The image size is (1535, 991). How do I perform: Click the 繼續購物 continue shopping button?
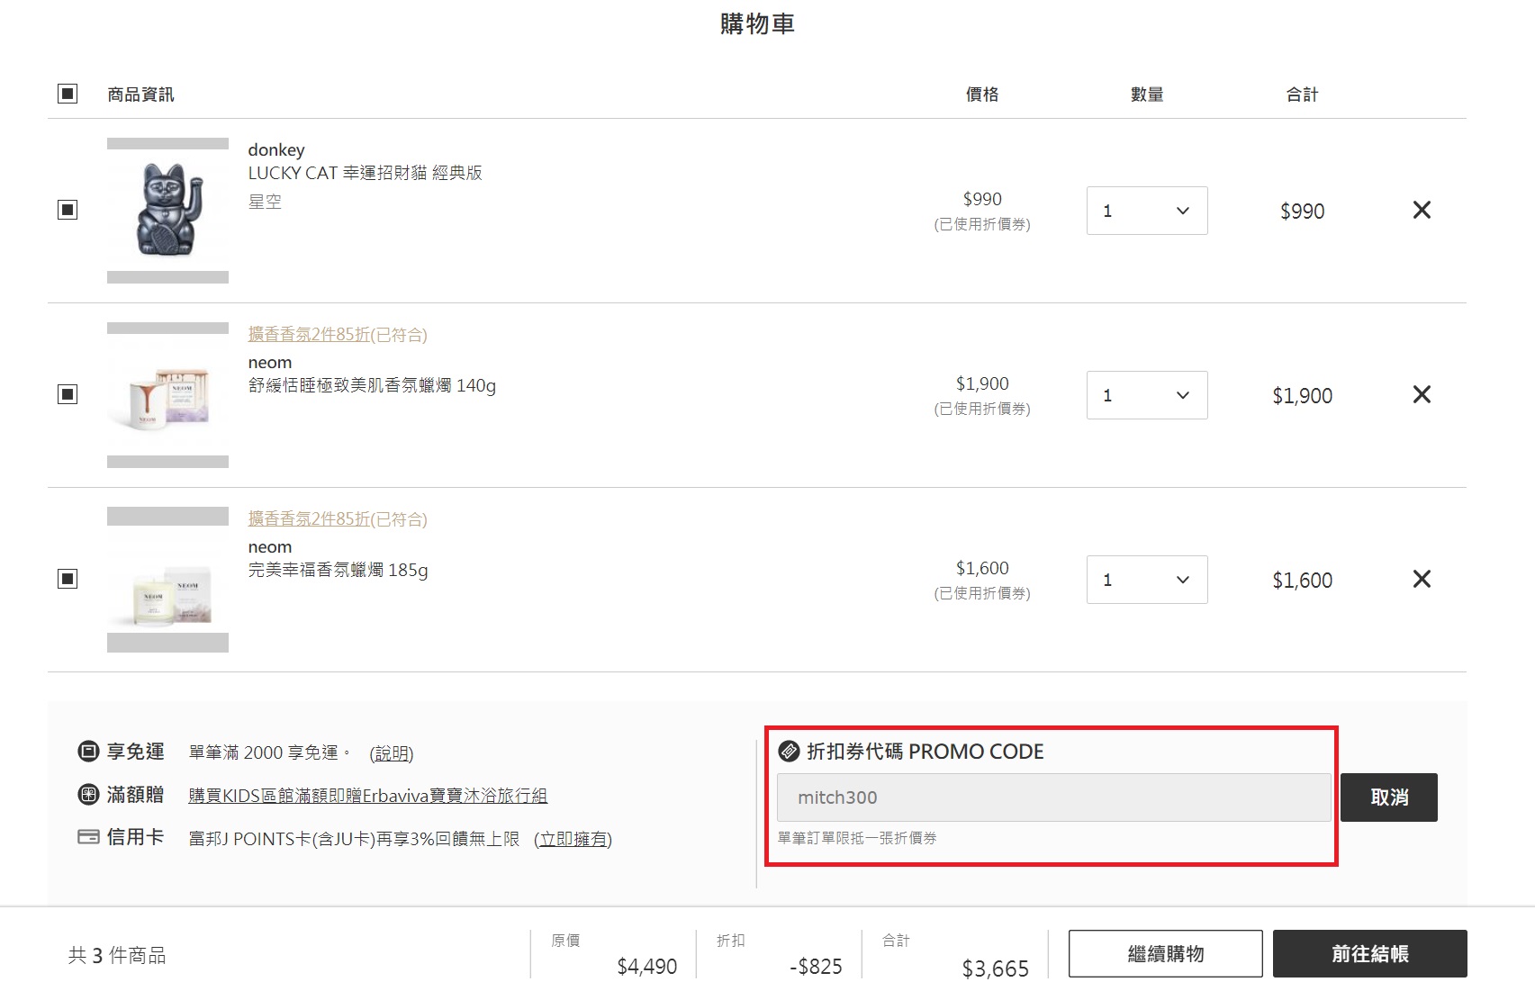[x=1165, y=953]
